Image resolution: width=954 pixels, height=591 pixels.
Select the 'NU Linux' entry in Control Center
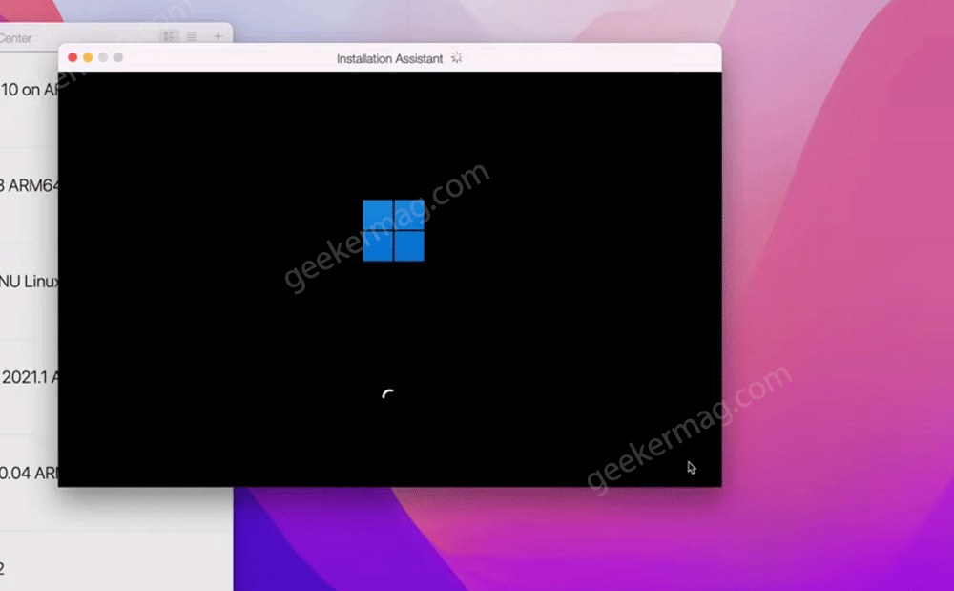click(30, 282)
